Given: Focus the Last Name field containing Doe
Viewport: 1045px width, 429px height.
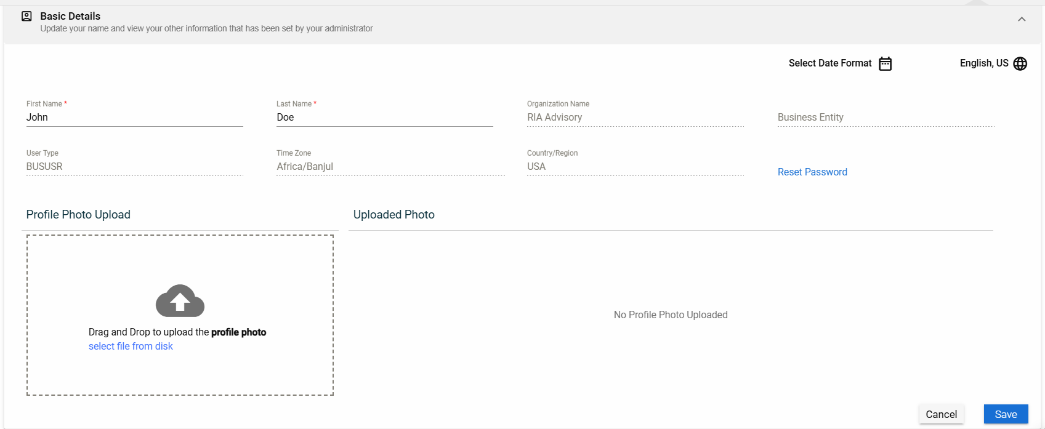Looking at the screenshot, I should click(x=384, y=118).
